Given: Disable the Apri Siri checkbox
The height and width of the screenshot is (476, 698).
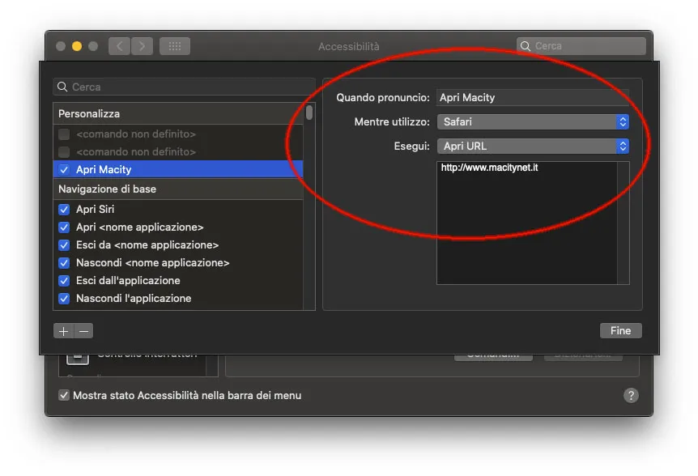Looking at the screenshot, I should click(x=63, y=209).
